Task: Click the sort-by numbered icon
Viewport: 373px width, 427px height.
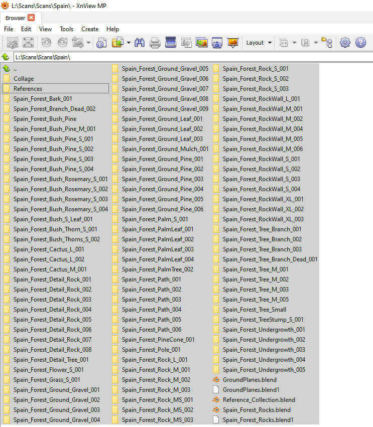Action: pyautogui.click(x=284, y=43)
